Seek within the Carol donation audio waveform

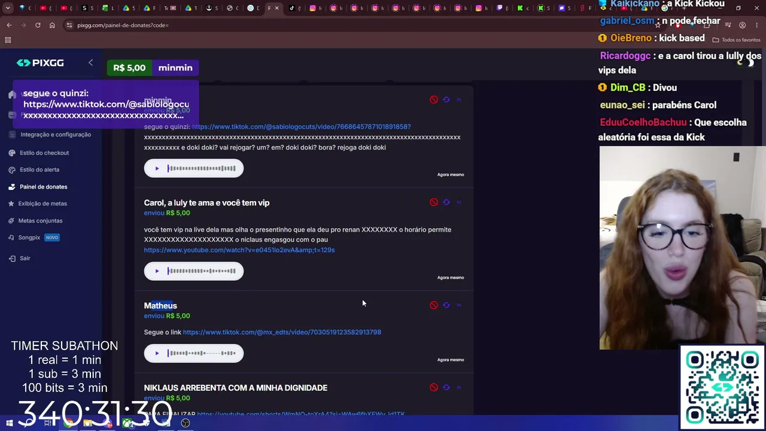click(202, 271)
